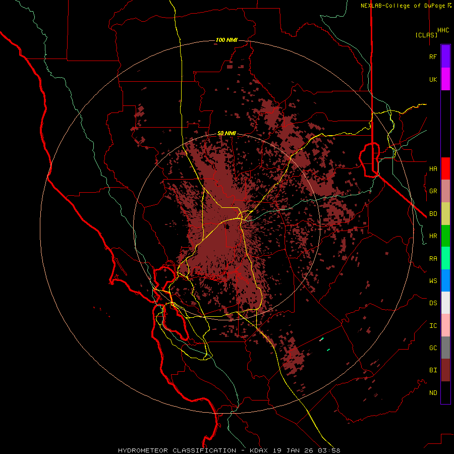Click the HA legend label
454x454 pixels.
click(x=433, y=169)
